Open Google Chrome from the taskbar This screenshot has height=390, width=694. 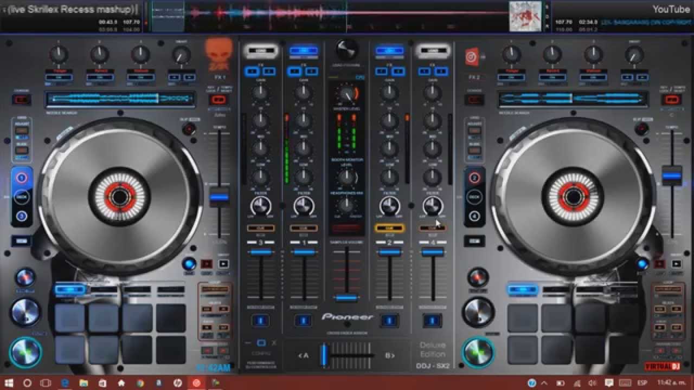click(x=140, y=383)
